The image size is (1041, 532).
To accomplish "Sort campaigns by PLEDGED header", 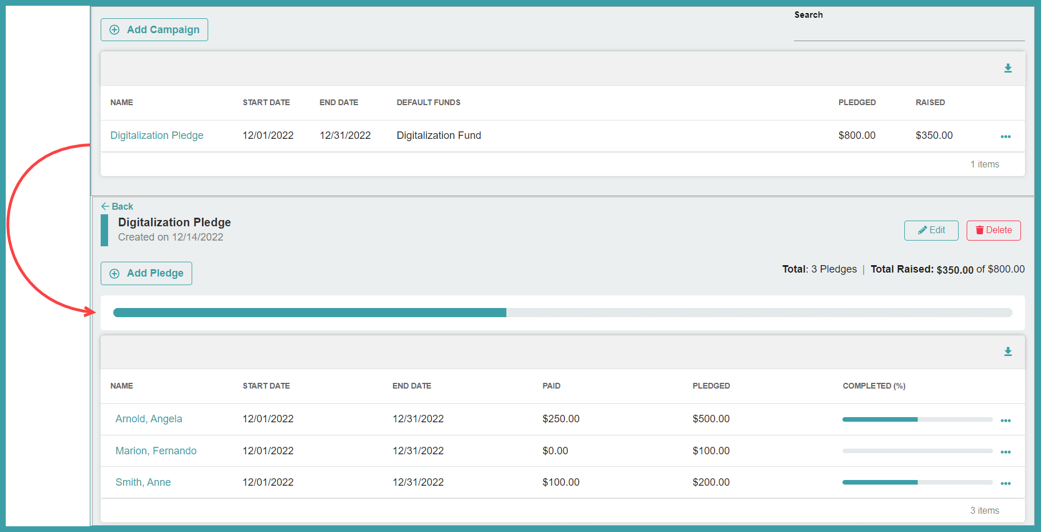I will 857,102.
